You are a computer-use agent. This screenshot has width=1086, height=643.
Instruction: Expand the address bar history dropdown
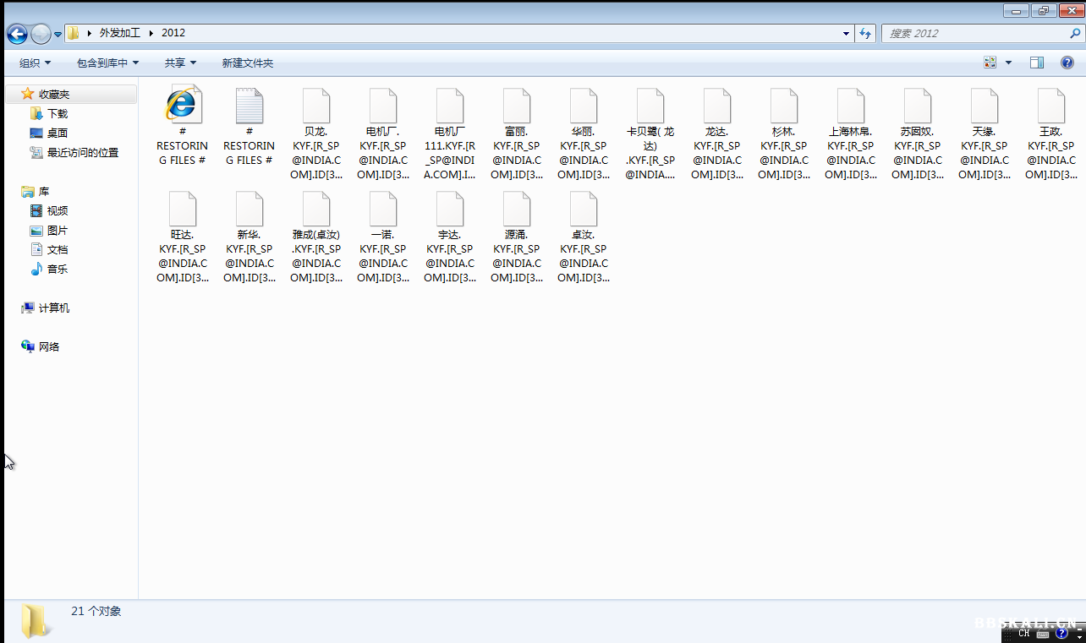point(846,34)
